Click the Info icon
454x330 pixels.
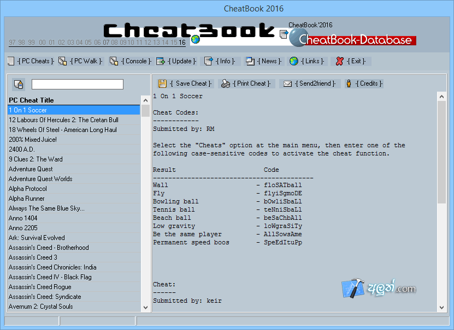click(209, 61)
